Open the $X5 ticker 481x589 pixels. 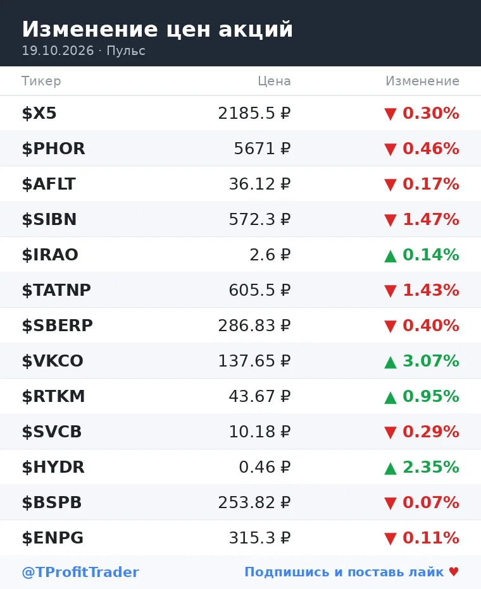[x=39, y=113]
